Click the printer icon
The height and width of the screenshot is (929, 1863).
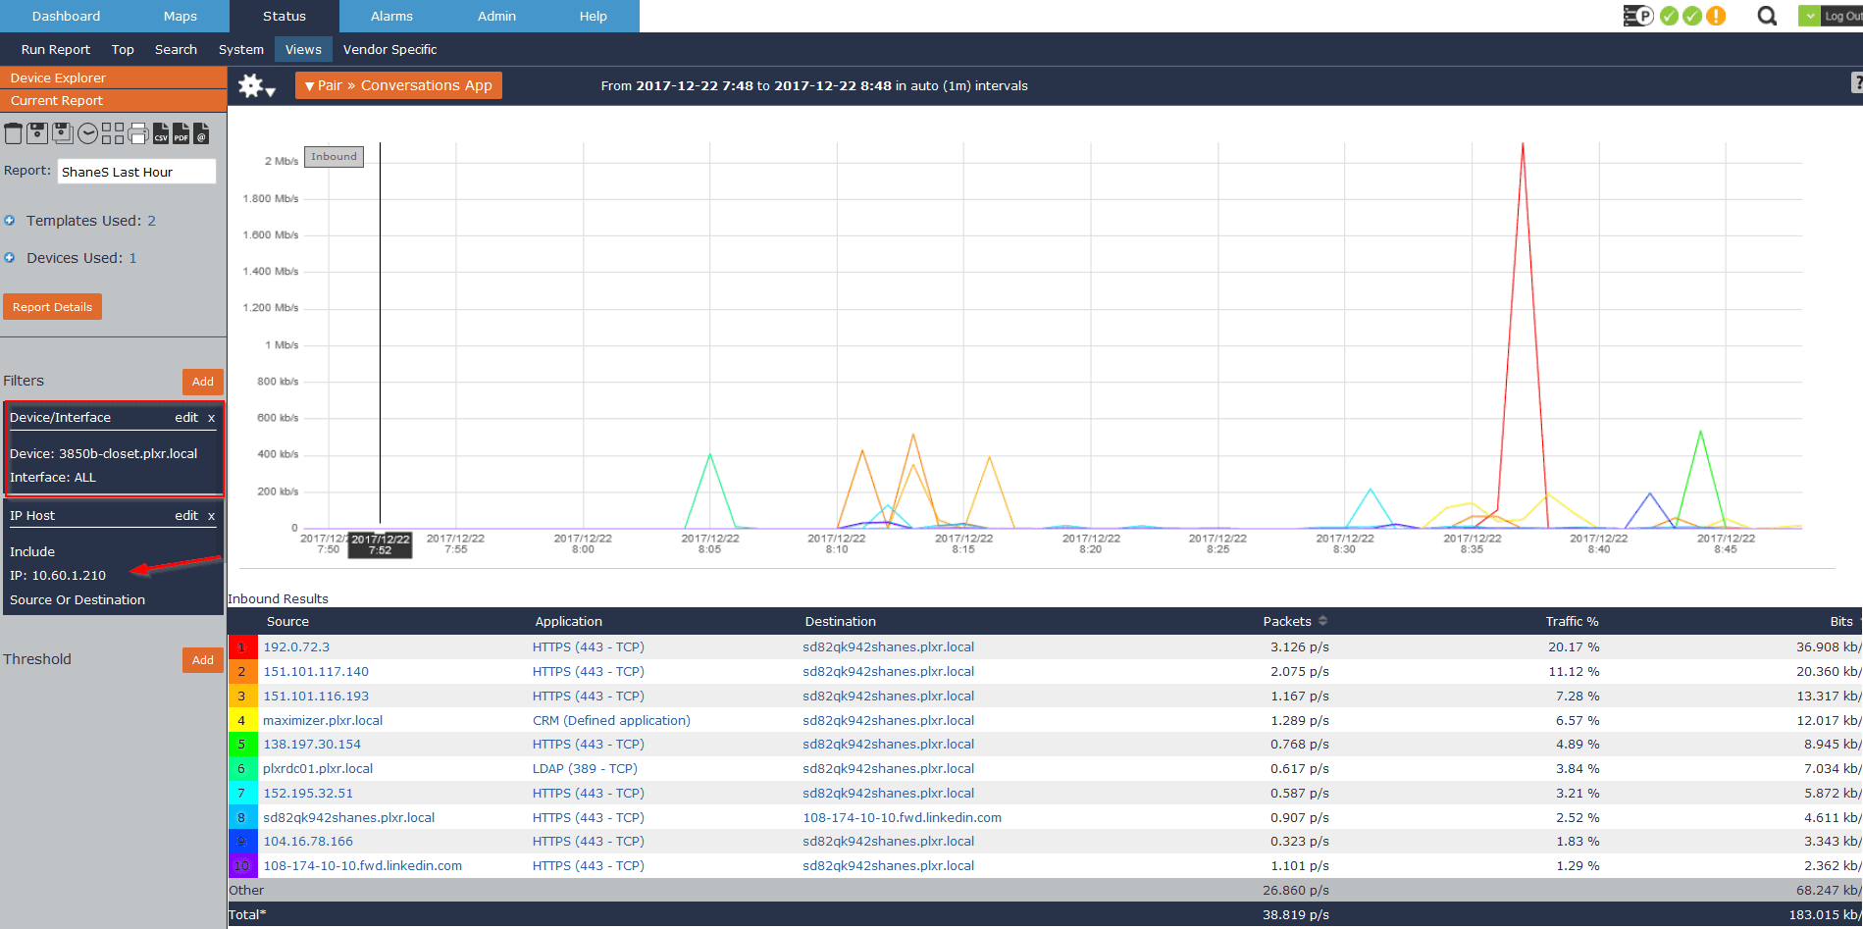pos(138,133)
